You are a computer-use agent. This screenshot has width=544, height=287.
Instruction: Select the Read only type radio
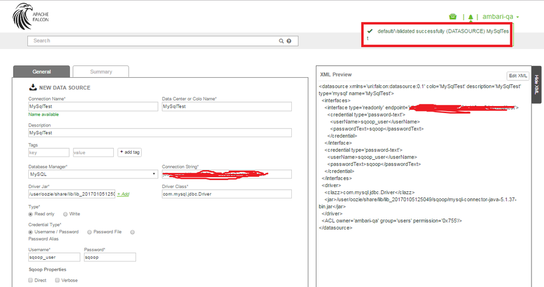[x=30, y=214]
